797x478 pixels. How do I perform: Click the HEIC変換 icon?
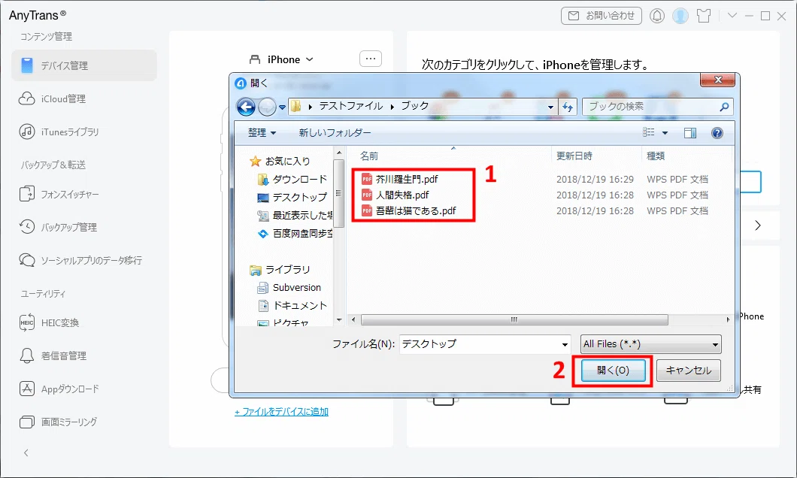coord(27,322)
